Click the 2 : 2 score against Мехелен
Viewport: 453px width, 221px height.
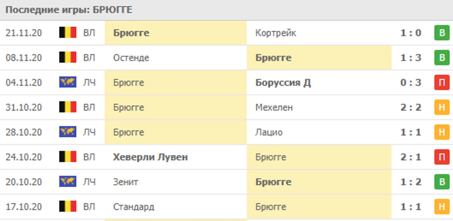pos(411,107)
